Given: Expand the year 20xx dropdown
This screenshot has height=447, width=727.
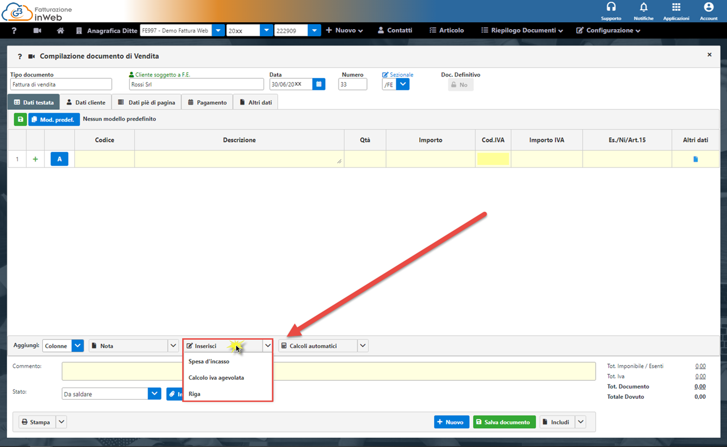Looking at the screenshot, I should pos(266,31).
